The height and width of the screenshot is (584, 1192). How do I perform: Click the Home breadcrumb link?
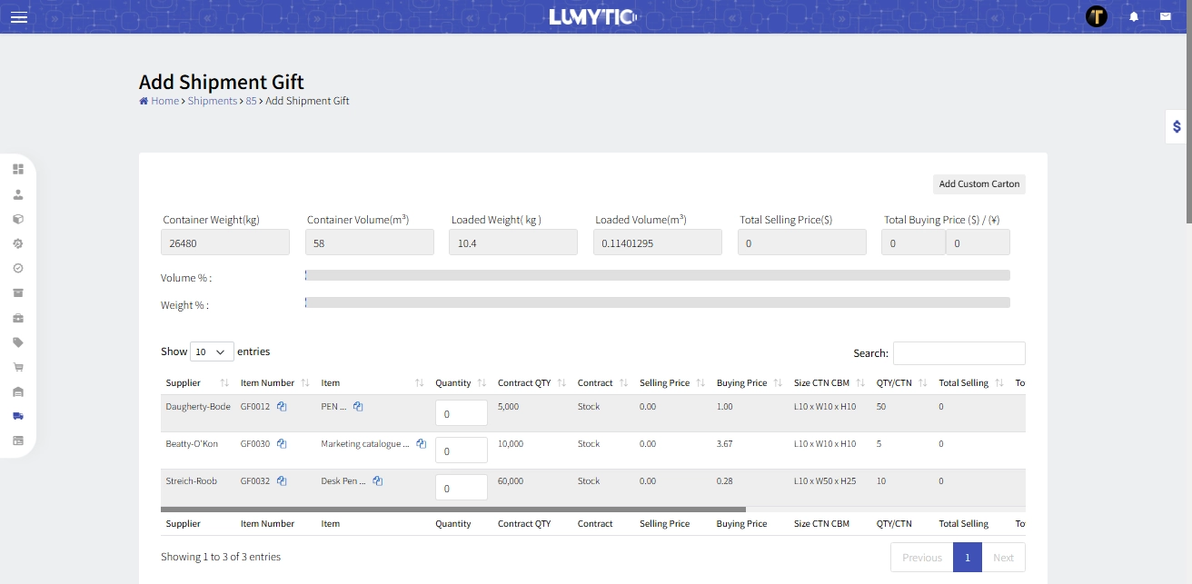pyautogui.click(x=164, y=101)
